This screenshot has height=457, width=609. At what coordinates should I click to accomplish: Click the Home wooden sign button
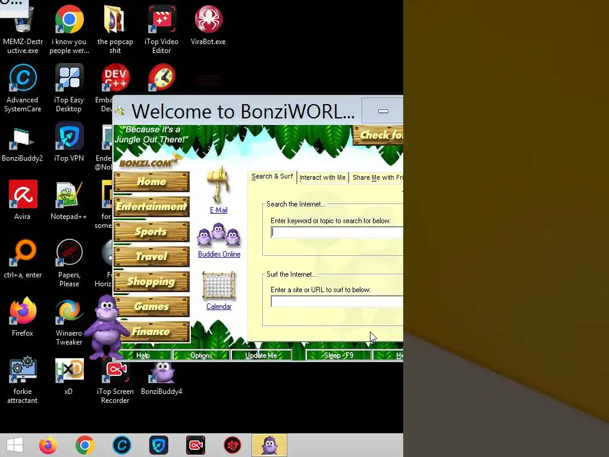click(152, 181)
